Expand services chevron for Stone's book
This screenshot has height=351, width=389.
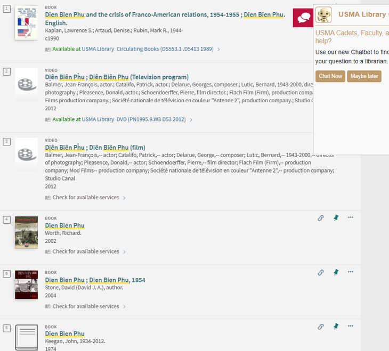pos(124,307)
